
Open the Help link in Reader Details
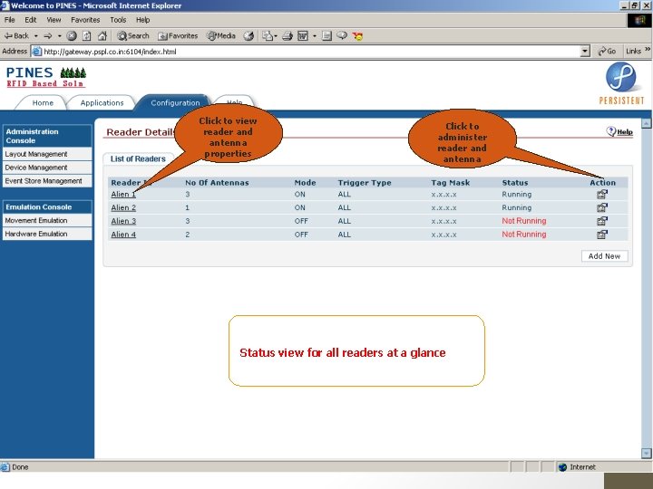pyautogui.click(x=619, y=132)
